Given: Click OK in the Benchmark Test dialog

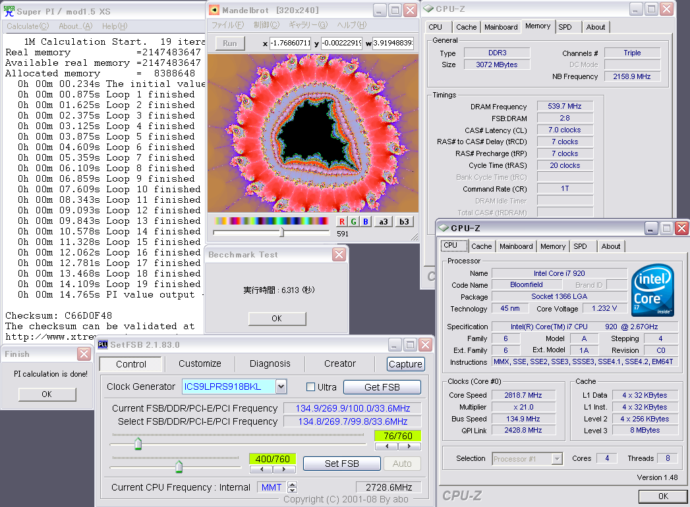Looking at the screenshot, I should 277,319.
